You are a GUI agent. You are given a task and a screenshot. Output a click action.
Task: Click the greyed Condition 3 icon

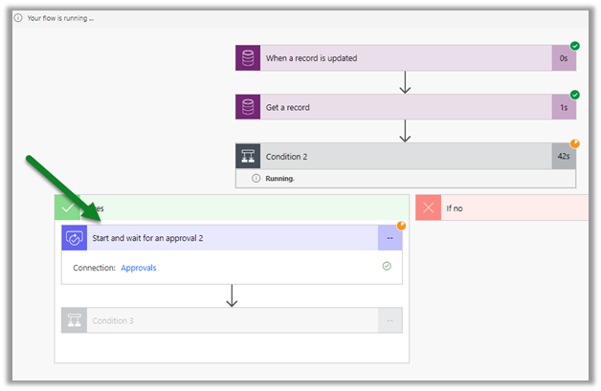(74, 320)
